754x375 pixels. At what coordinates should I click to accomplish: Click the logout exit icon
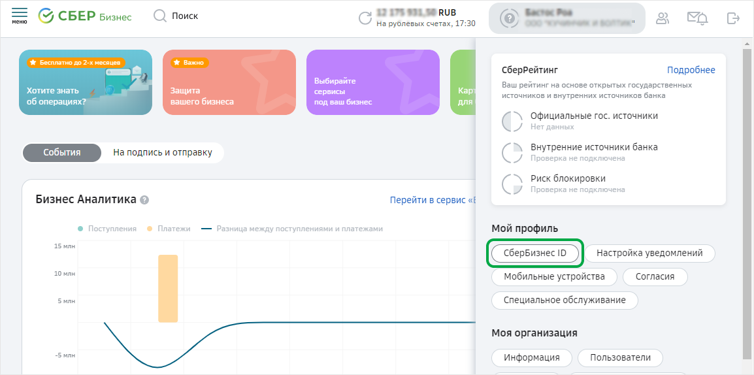[x=733, y=18]
